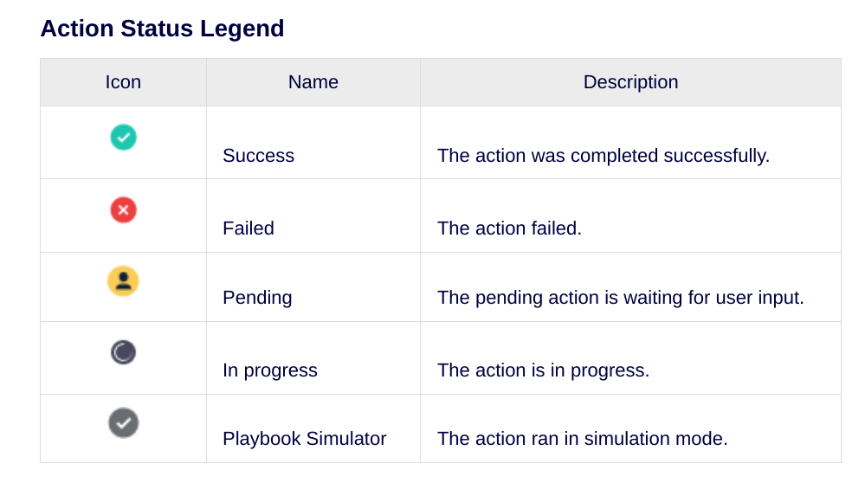Select the Playbook Simulator name cell
Image resolution: width=865 pixels, height=502 pixels.
(304, 439)
